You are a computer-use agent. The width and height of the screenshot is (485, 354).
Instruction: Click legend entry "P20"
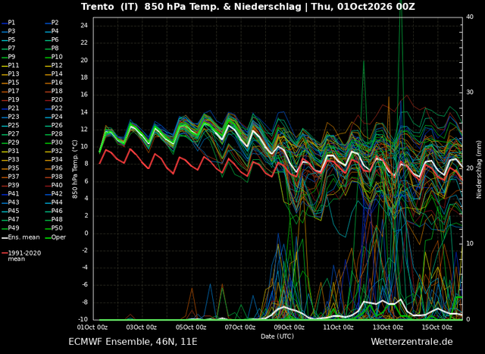click(54, 99)
